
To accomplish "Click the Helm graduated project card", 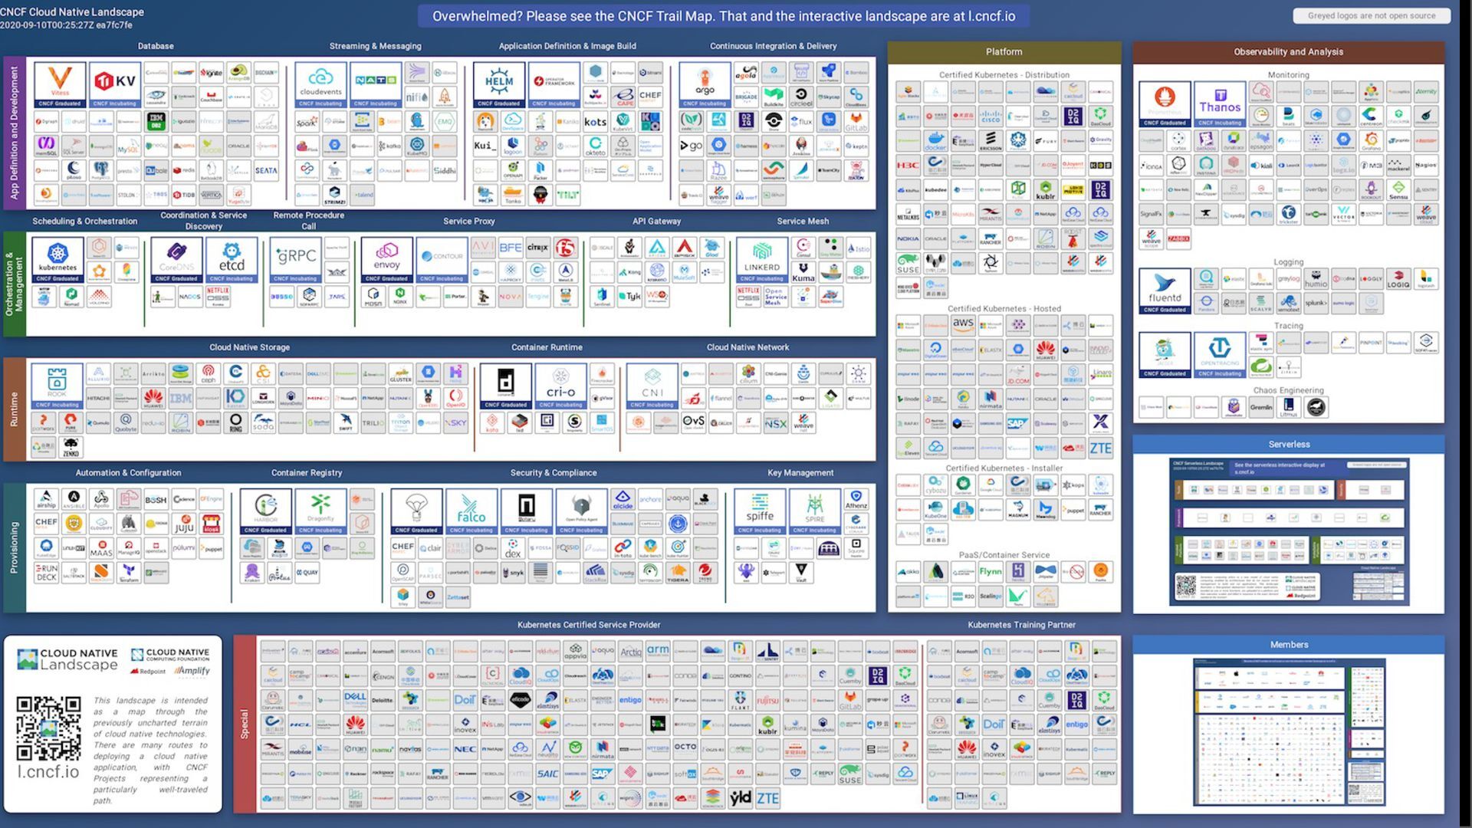I will [x=498, y=85].
